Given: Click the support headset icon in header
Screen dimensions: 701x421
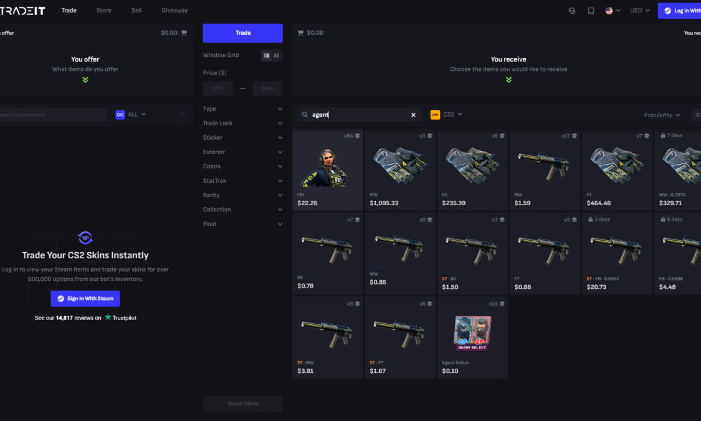Looking at the screenshot, I should point(572,11).
